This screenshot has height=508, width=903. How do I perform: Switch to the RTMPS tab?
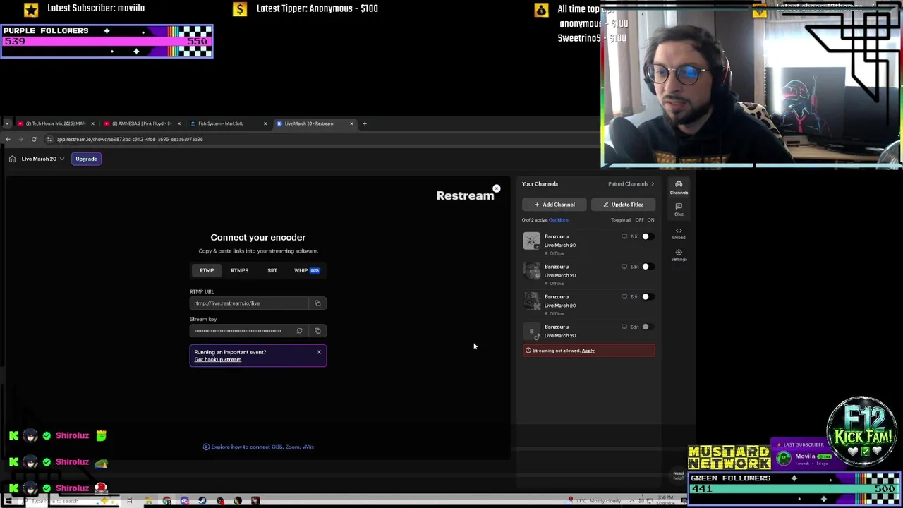(239, 270)
